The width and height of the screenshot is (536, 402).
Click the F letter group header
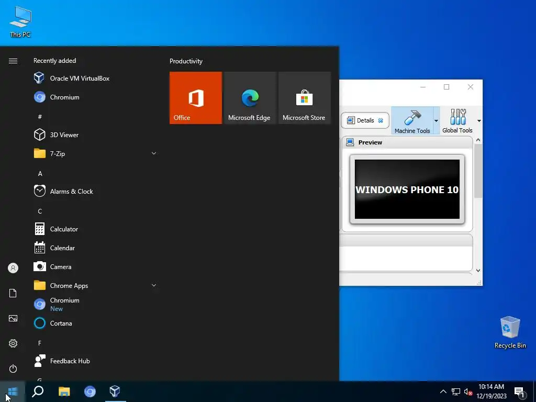(40, 343)
